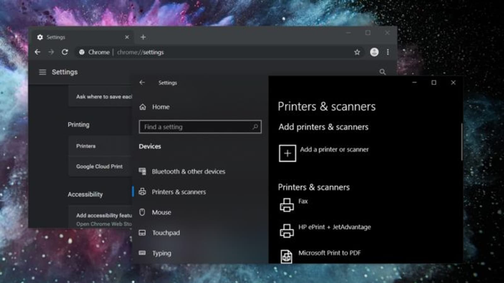Minimize the Windows Settings window

tap(415, 82)
